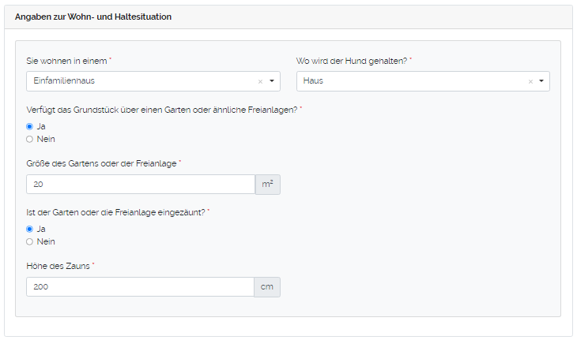Click the Angaben zur Wohn- und Haltesituation header
The image size is (577, 340).
pyautogui.click(x=93, y=17)
